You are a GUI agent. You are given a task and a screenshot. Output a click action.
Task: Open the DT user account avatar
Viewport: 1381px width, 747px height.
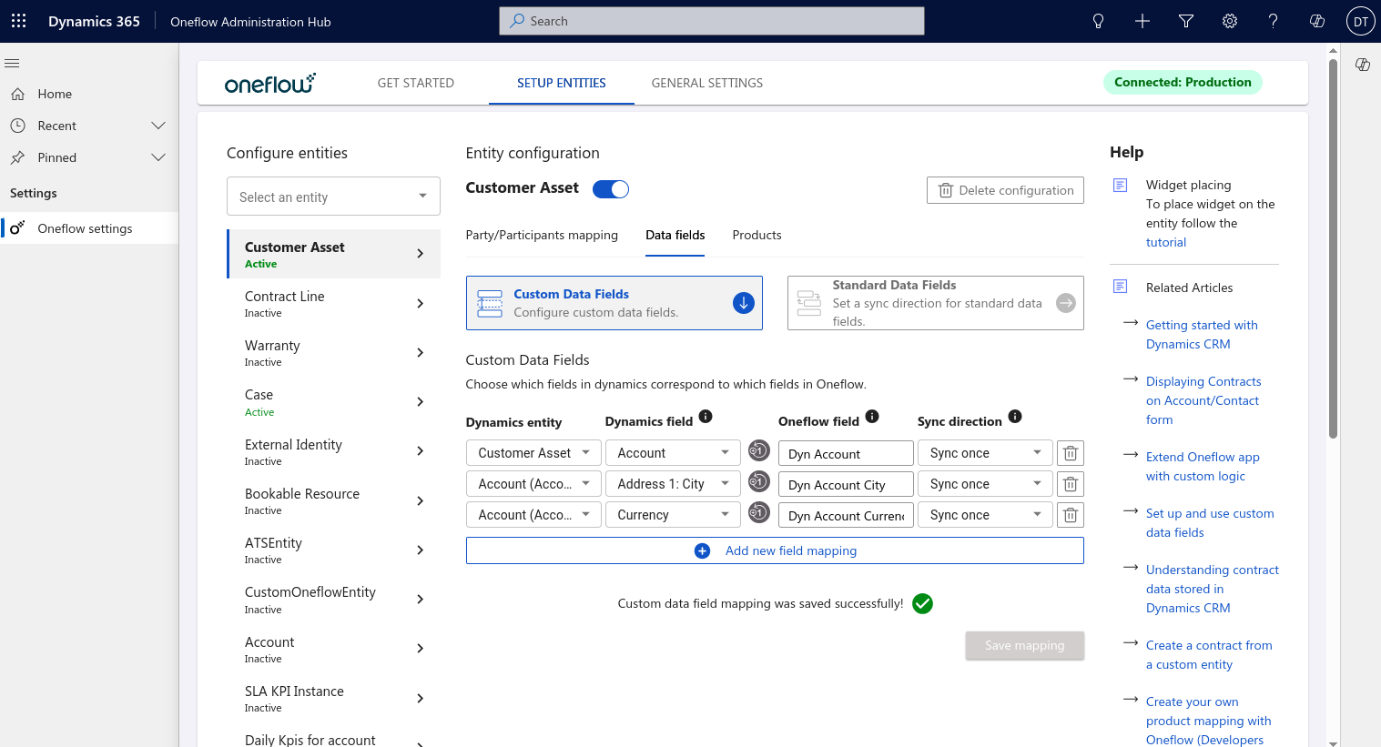point(1360,21)
